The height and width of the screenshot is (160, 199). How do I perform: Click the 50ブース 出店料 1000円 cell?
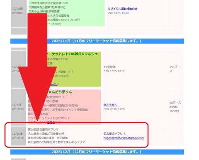click(175, 107)
